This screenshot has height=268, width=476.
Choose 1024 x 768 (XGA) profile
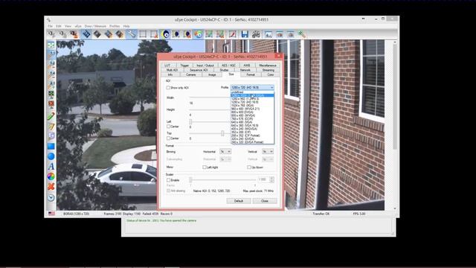click(252, 106)
